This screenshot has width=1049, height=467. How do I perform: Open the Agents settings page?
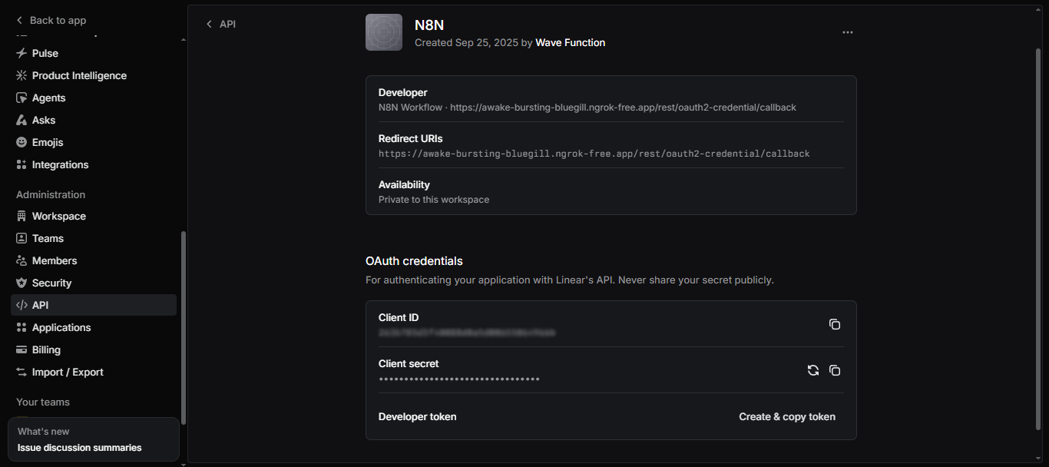click(50, 98)
